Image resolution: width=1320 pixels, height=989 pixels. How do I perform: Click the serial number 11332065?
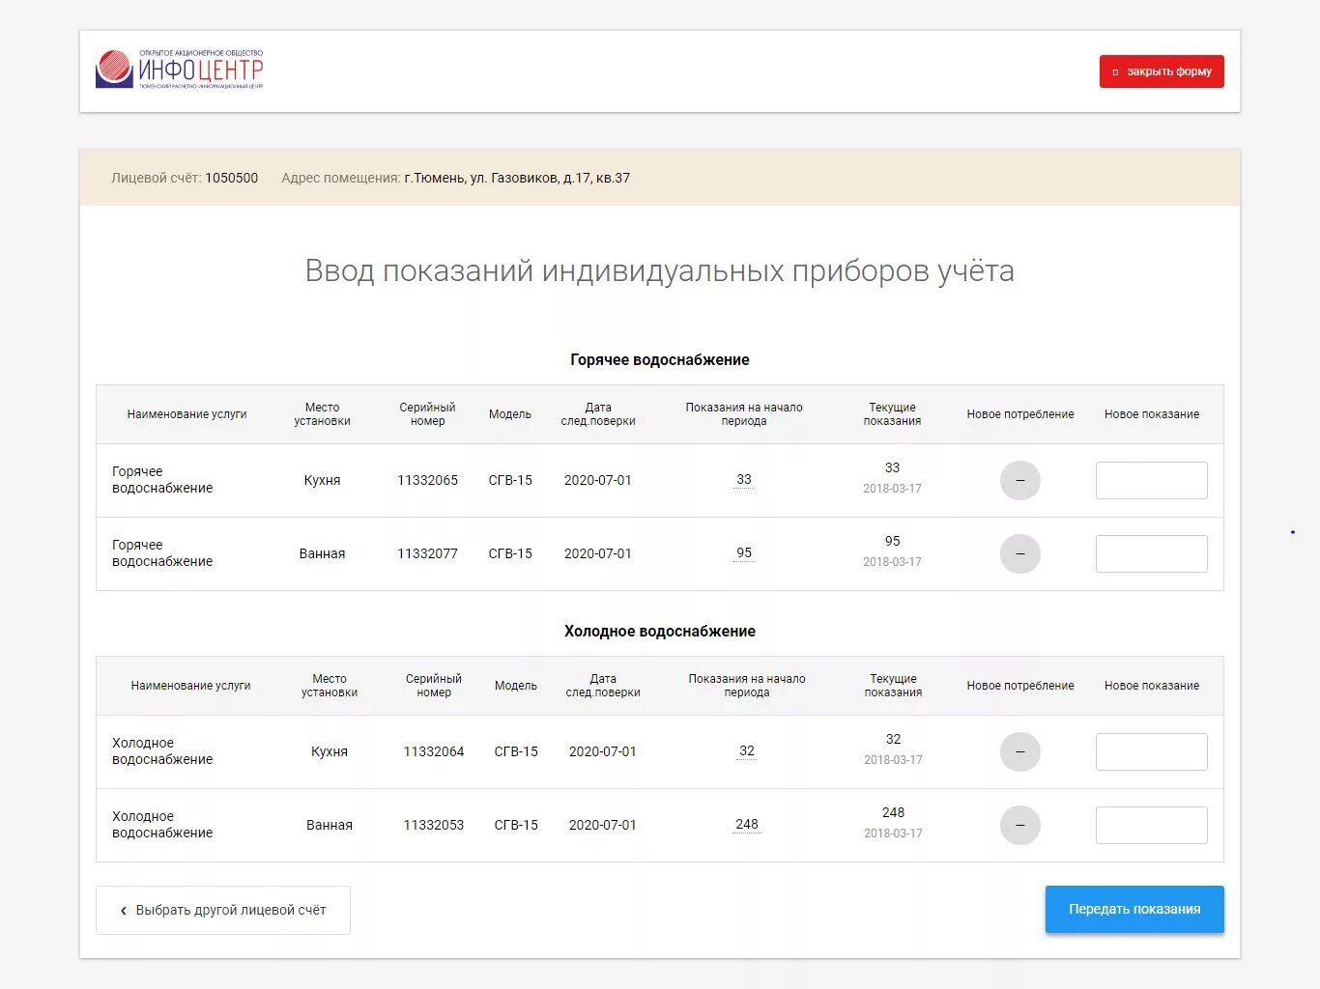coord(427,480)
